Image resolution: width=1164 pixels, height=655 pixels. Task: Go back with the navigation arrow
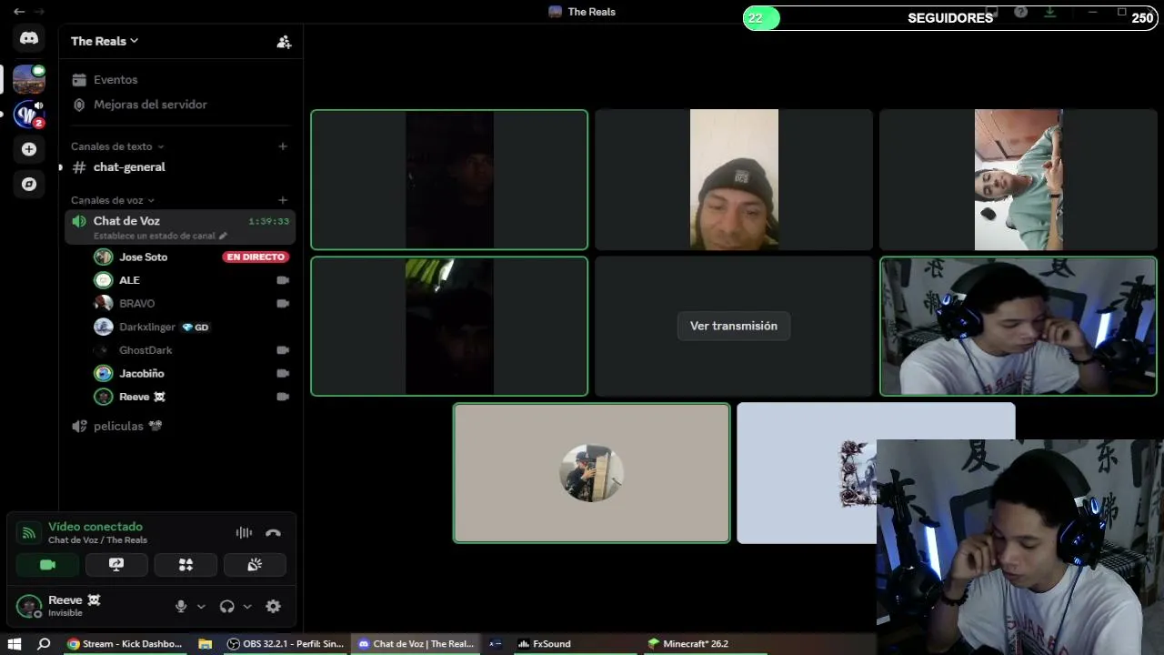[18, 12]
